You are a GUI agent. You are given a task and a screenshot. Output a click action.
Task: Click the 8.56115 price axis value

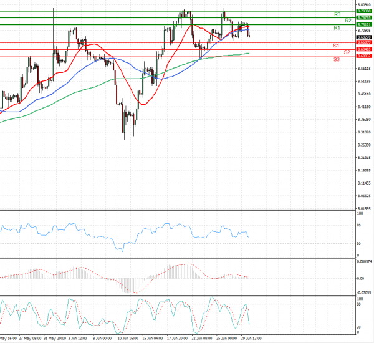pos(364,69)
